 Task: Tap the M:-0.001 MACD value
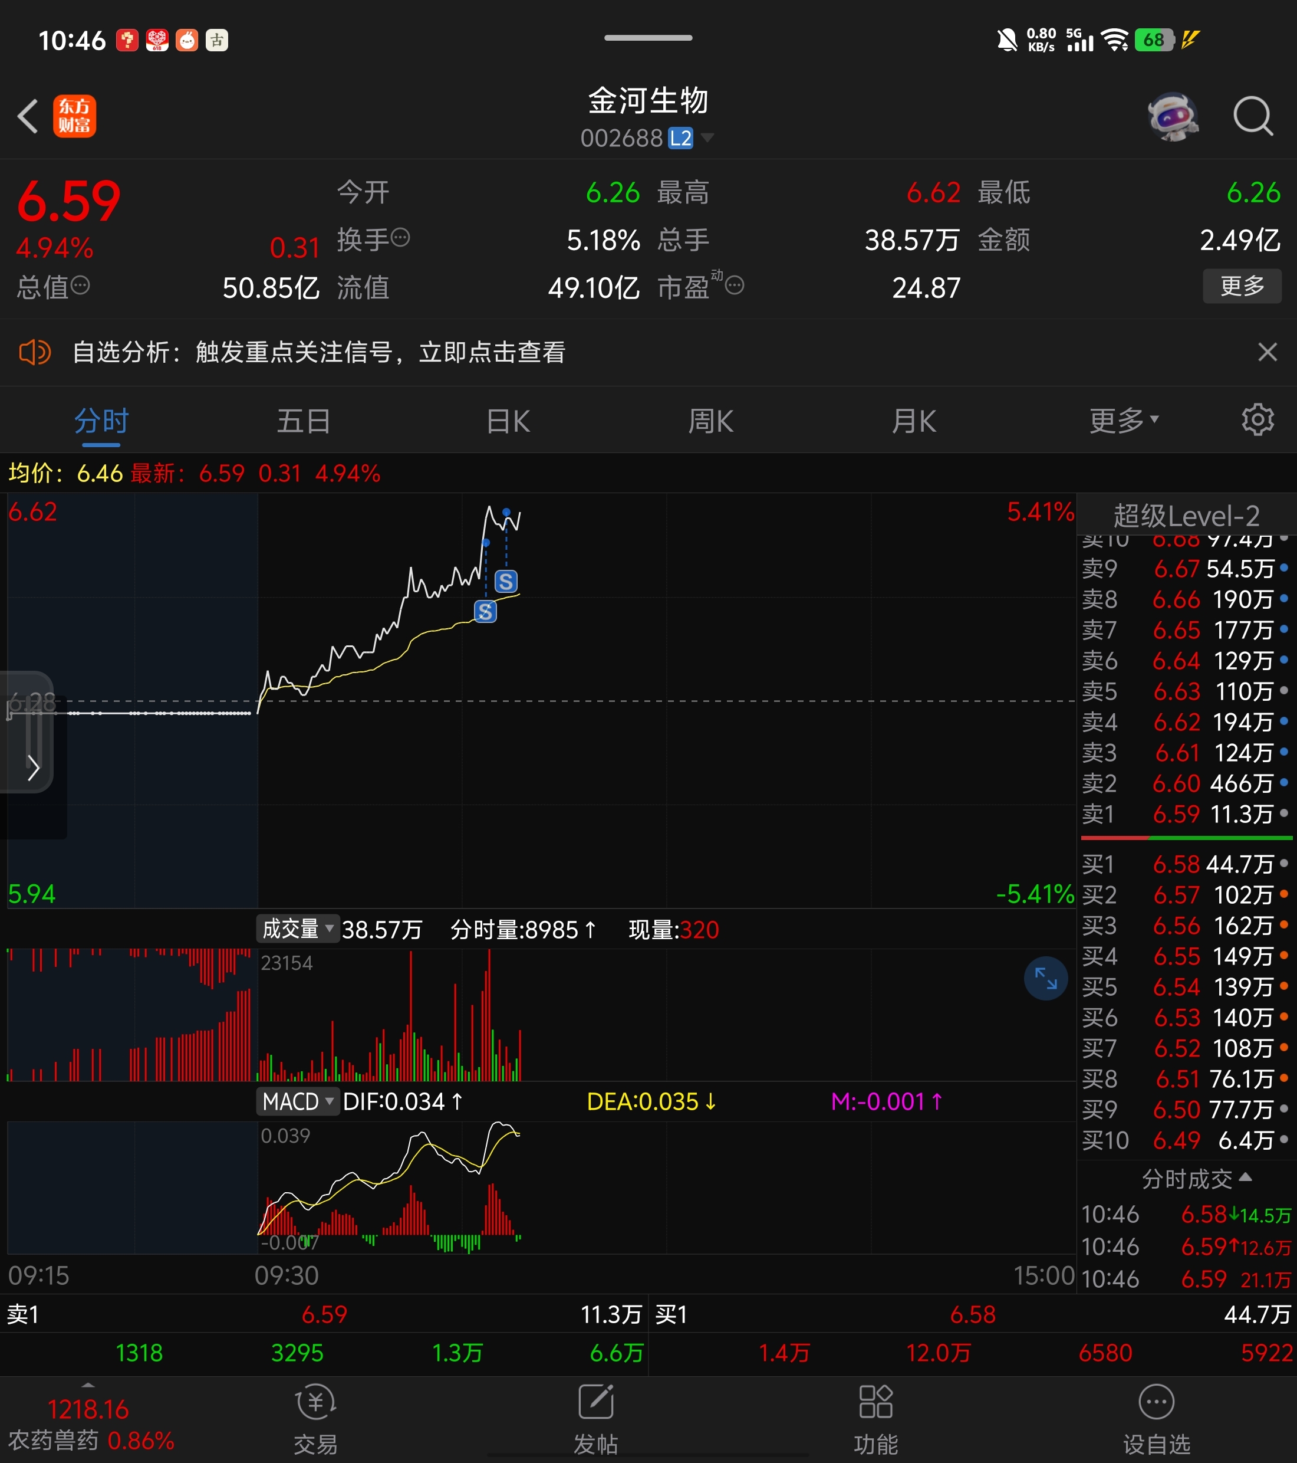(886, 1101)
